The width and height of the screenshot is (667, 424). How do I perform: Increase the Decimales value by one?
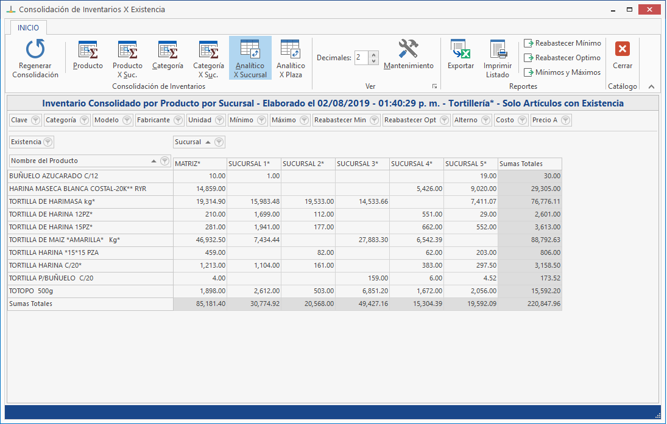[374, 55]
